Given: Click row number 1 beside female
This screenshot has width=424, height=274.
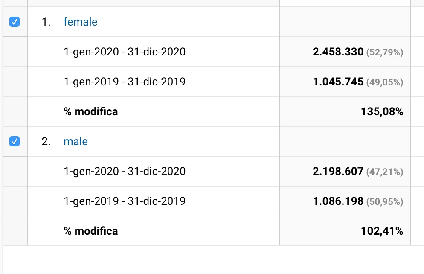Looking at the screenshot, I should click(46, 22).
